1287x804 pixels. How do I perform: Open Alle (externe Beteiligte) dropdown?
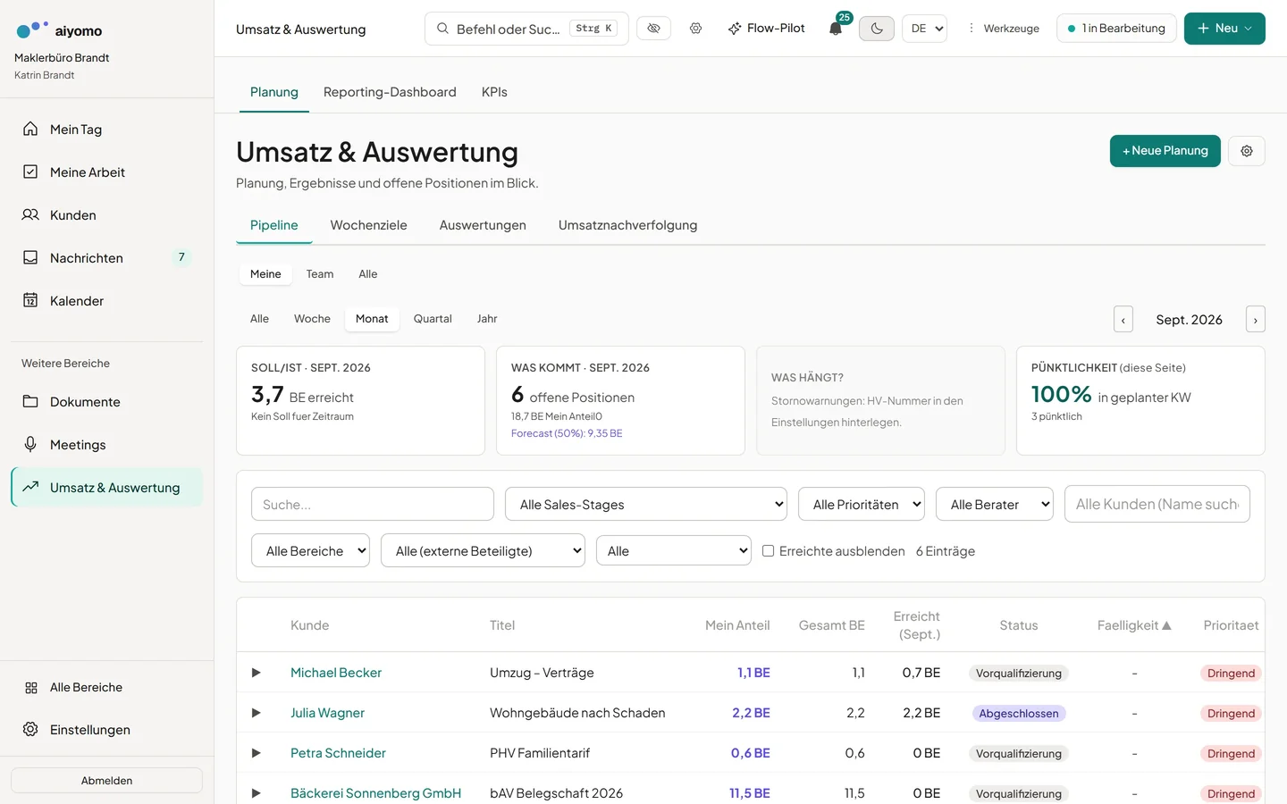(x=483, y=551)
